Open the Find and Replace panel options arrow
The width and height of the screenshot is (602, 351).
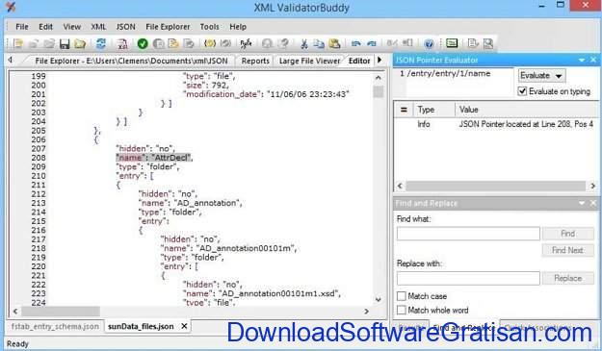click(582, 203)
